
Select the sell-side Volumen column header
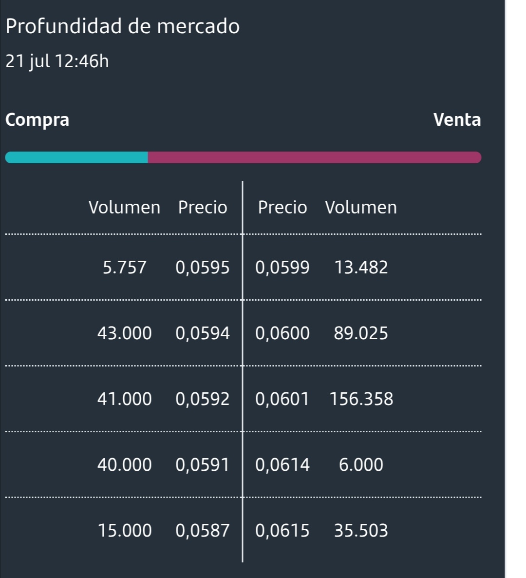[x=361, y=207]
